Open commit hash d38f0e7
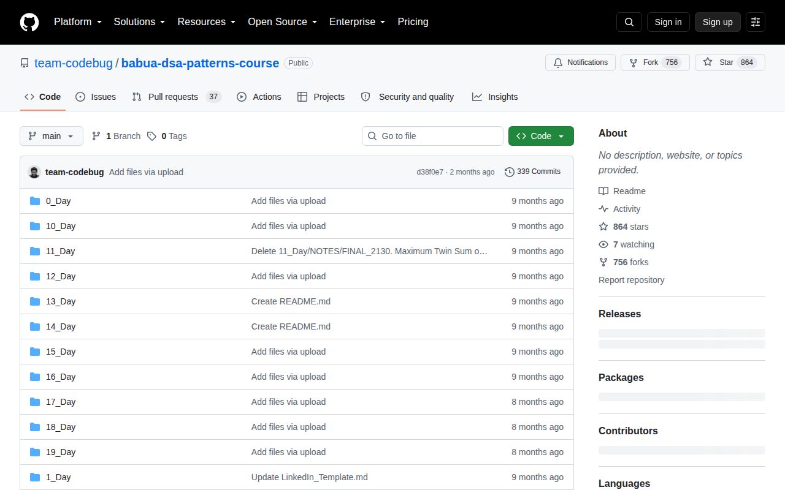Screen dimensions: 785x490 [x=430, y=172]
